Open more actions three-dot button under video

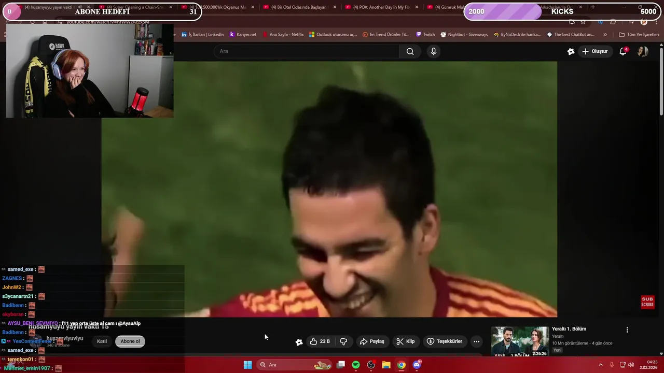pos(476,341)
